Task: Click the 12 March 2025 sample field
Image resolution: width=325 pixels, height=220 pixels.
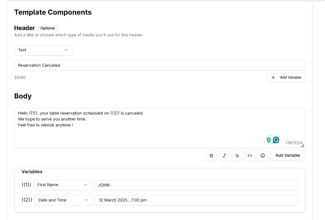Action: point(196,200)
